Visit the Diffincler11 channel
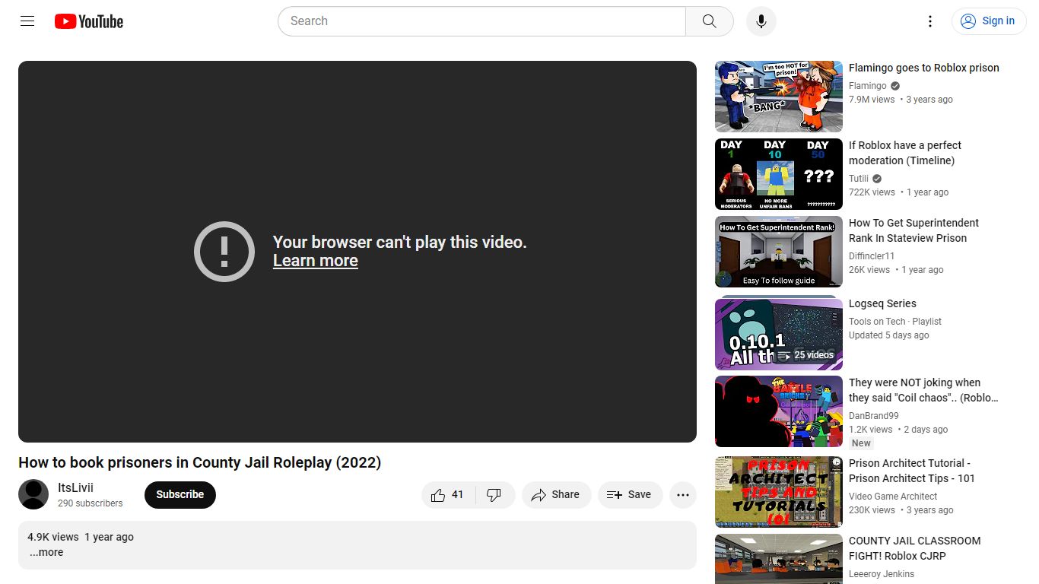 tap(872, 256)
